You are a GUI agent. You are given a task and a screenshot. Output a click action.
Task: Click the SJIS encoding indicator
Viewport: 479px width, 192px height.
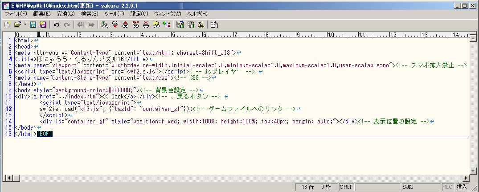(421, 187)
